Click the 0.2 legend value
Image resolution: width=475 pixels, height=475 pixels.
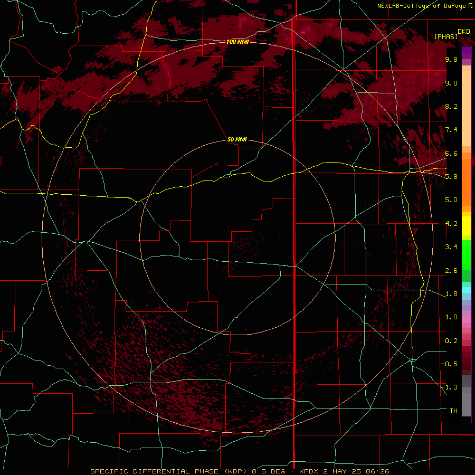[451, 341]
